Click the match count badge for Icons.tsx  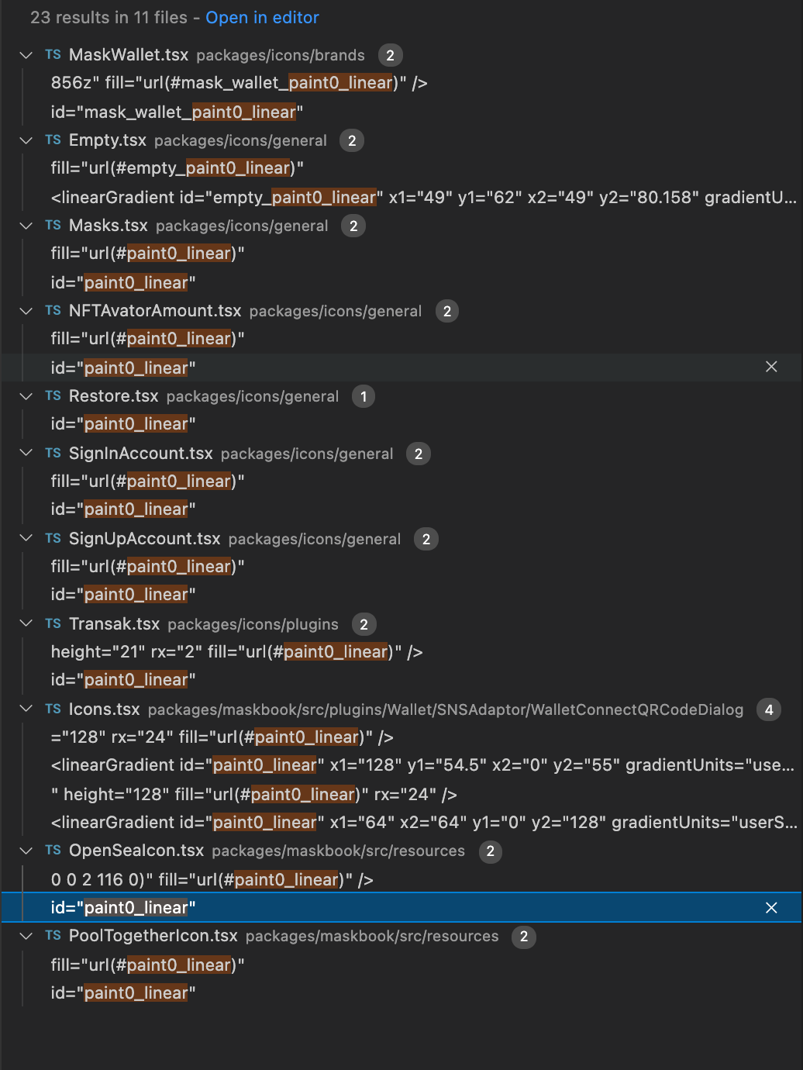click(x=767, y=709)
